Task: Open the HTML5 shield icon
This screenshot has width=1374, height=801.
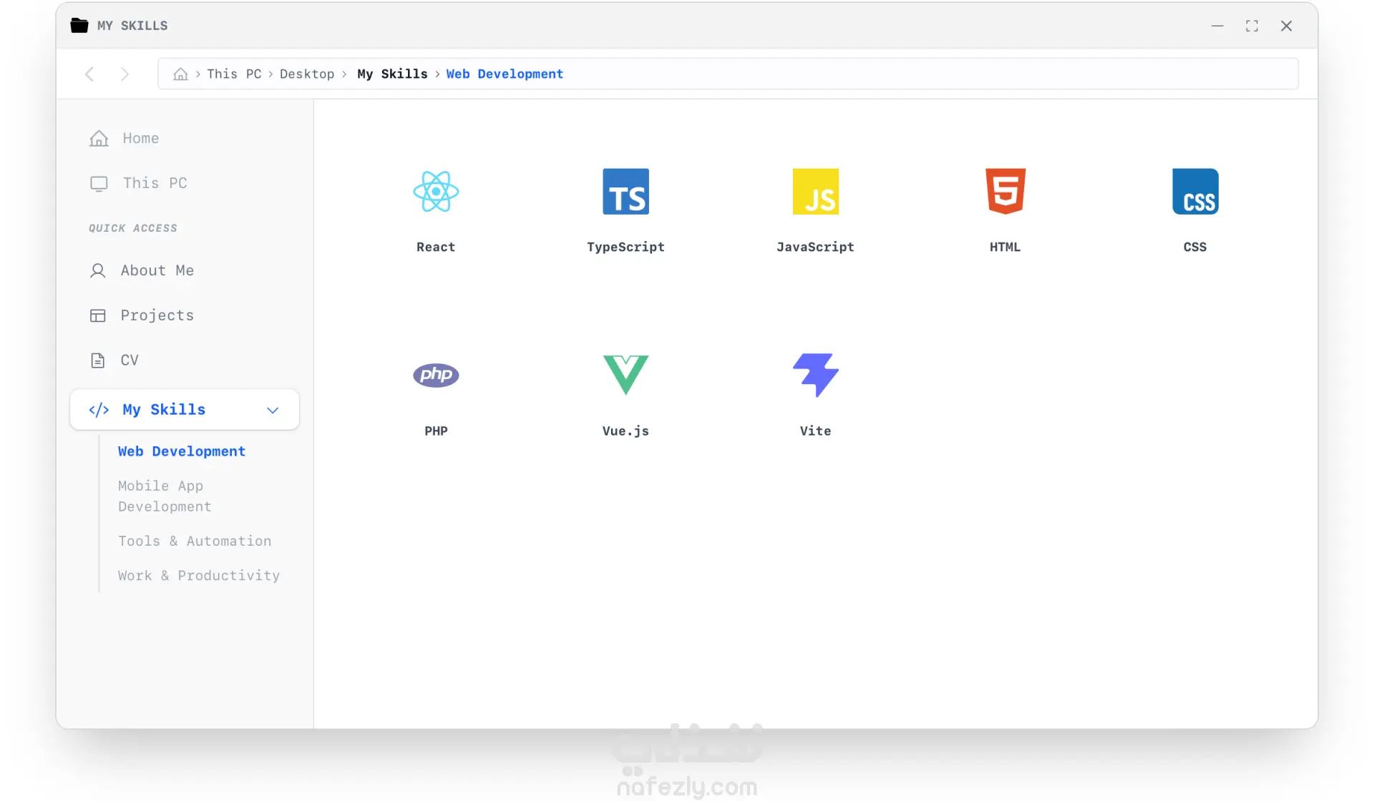Action: (x=1005, y=192)
